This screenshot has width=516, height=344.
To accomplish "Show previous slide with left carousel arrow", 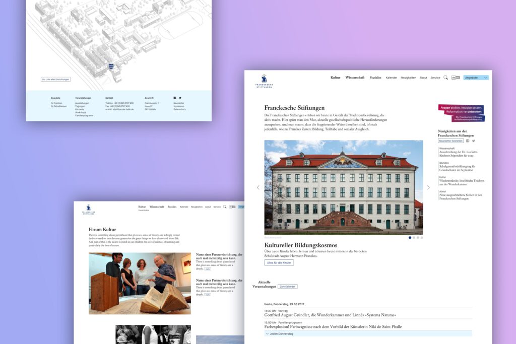I will [258, 187].
